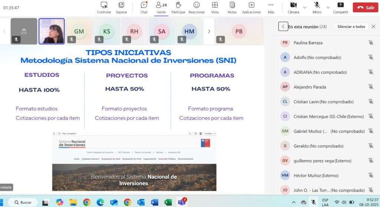Toggle the Cámara on or off
The image size is (380, 207).
[293, 5]
